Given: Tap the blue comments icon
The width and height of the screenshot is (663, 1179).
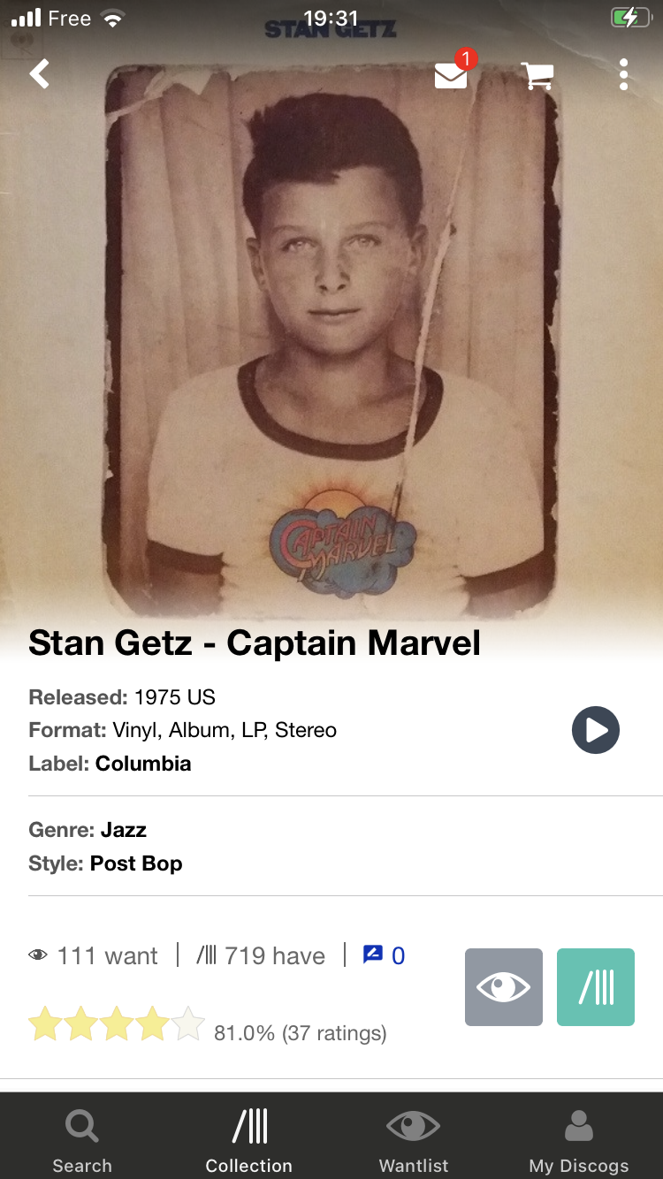Looking at the screenshot, I should pos(373,955).
